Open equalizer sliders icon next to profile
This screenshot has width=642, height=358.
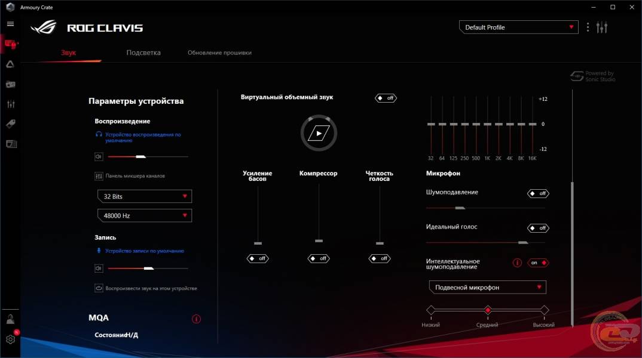tap(602, 27)
